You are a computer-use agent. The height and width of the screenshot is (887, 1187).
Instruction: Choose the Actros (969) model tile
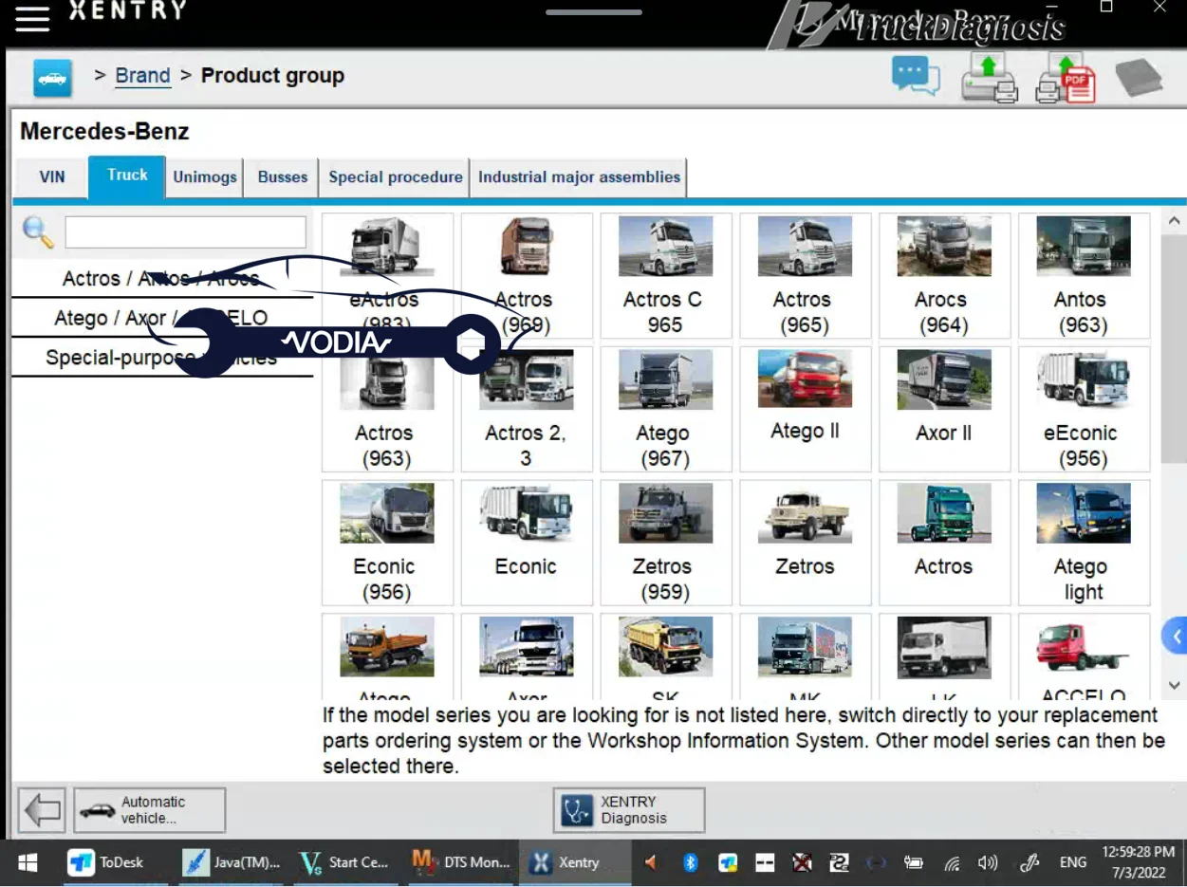tap(527, 276)
